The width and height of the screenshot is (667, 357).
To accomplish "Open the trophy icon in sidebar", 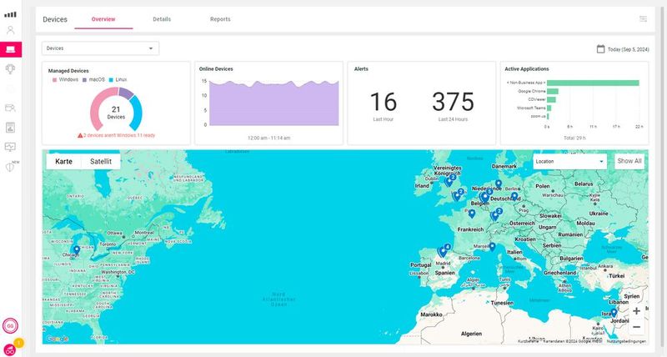I will pyautogui.click(x=10, y=69).
